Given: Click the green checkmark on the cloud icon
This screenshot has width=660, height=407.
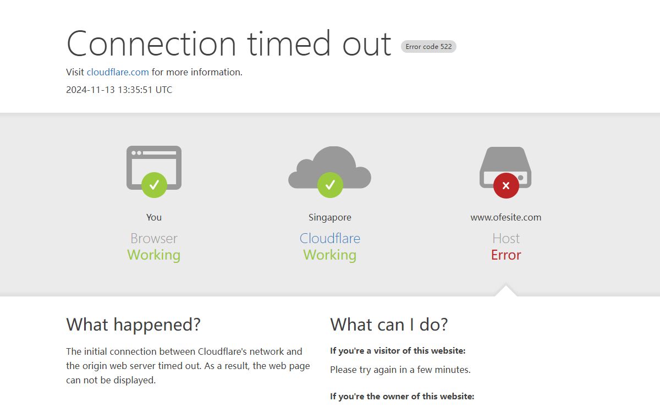Looking at the screenshot, I should point(330,185).
